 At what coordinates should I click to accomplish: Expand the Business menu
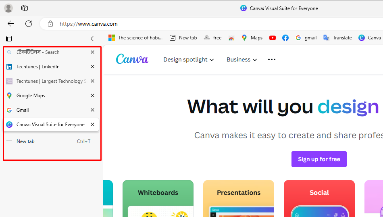point(242,59)
